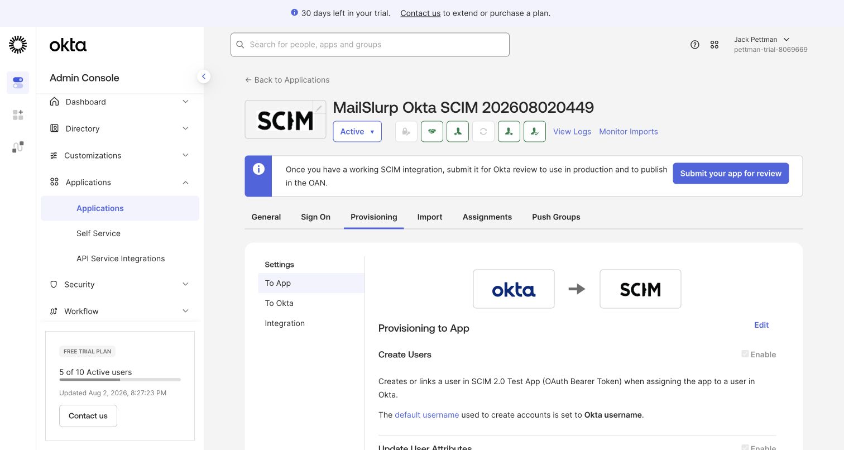
Task: Click the Dashboard home icon
Action: (54, 102)
